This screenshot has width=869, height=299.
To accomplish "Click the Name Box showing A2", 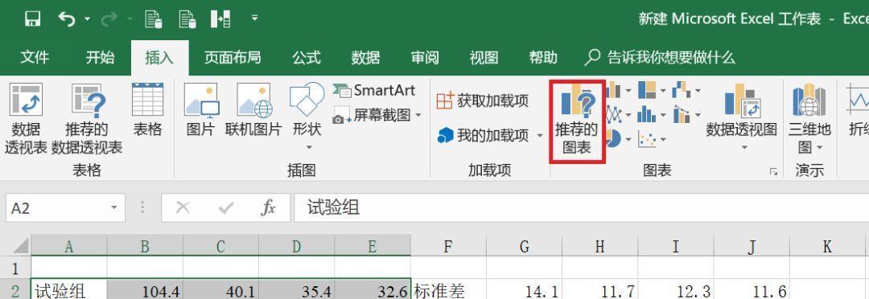I will point(56,208).
